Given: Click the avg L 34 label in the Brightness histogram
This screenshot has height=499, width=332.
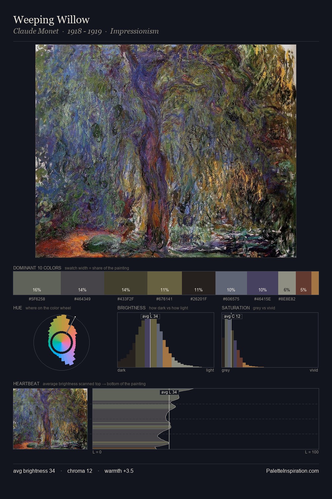Looking at the screenshot, I should click(x=150, y=316).
